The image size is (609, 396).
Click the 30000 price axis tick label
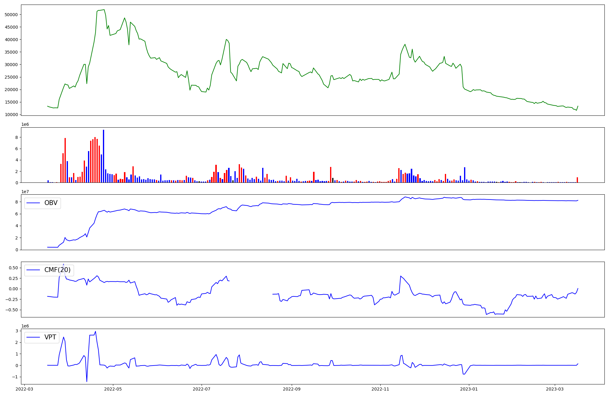(11, 65)
